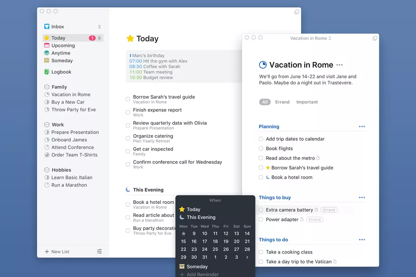Click the moon icon next to This Evening heading
Viewport: 416px width, 277px height.
point(128,190)
